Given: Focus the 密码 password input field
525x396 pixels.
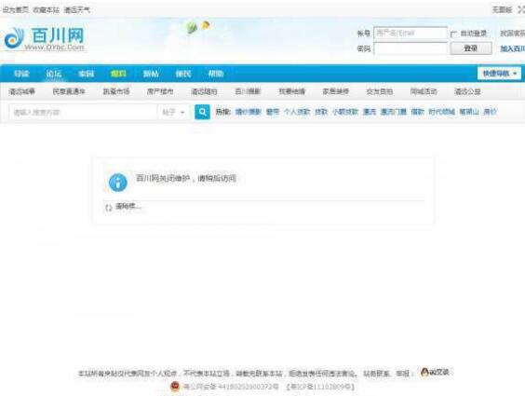Looking at the screenshot, I should click(411, 48).
